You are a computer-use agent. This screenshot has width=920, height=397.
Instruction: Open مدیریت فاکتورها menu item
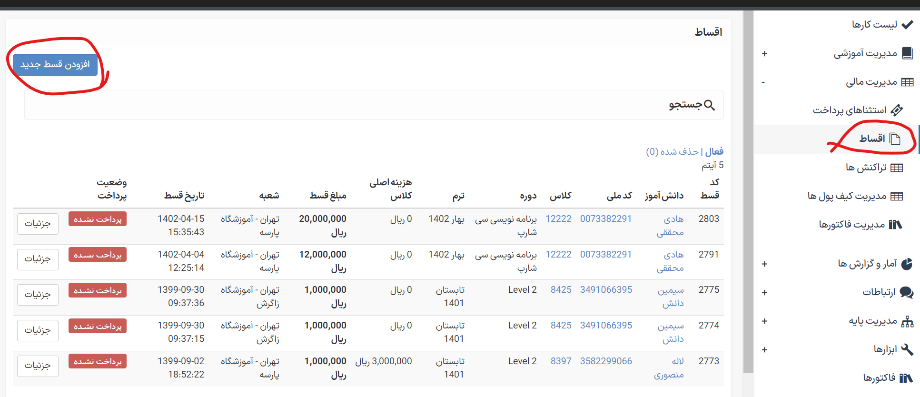coord(851,224)
